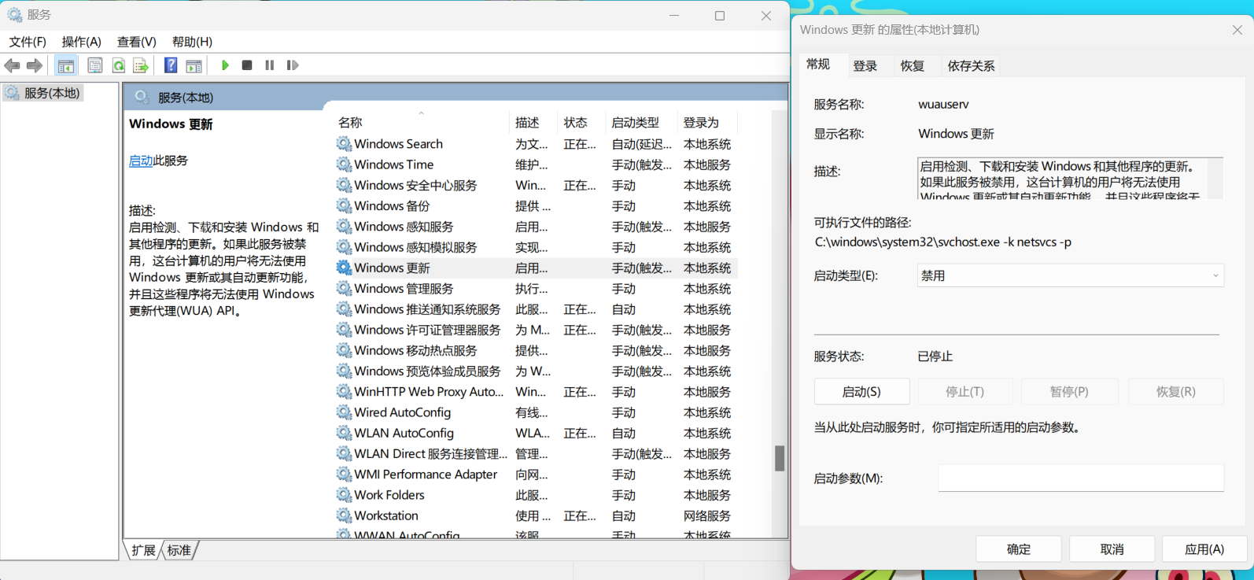This screenshot has width=1254, height=580.
Task: Open the 帮助(H) menu
Action: pyautogui.click(x=192, y=42)
